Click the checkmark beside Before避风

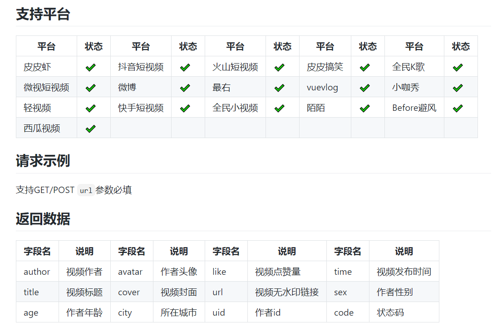click(x=458, y=108)
